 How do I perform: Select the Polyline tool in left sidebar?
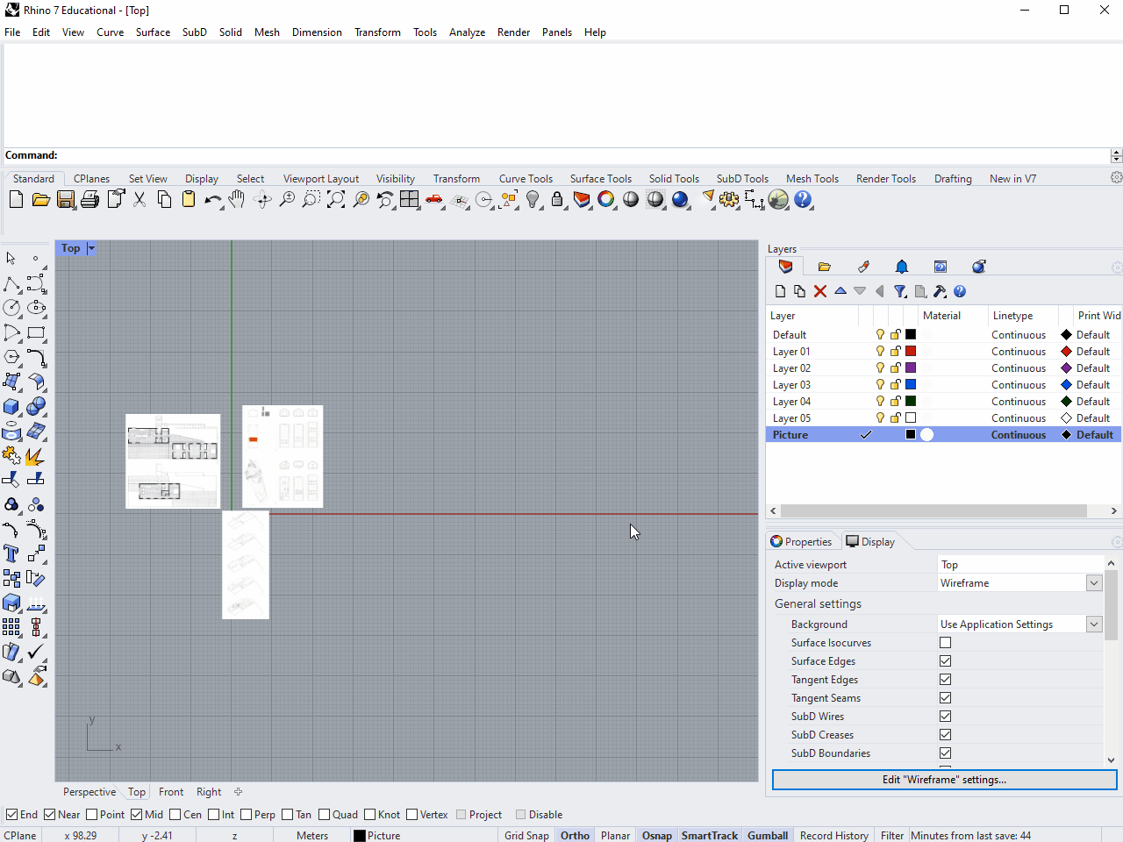[11, 284]
